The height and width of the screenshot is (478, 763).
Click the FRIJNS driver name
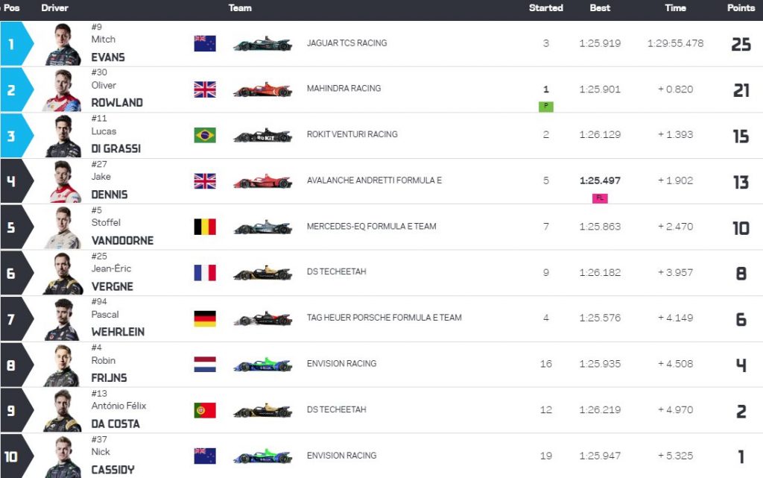(110, 378)
